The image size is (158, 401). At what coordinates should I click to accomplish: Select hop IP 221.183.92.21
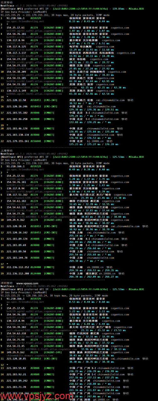16,374
